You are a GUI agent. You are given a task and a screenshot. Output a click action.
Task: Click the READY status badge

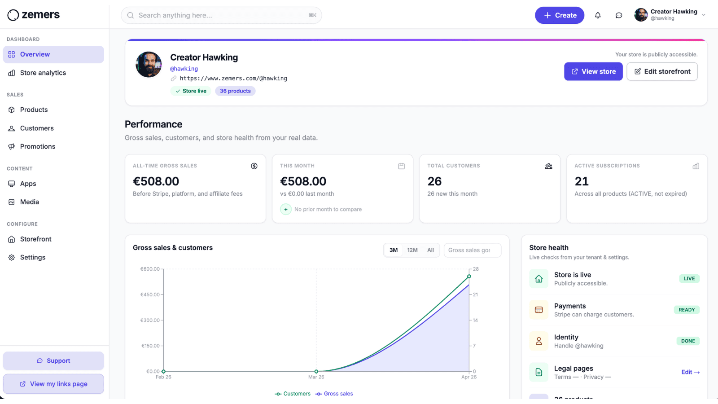pos(687,310)
